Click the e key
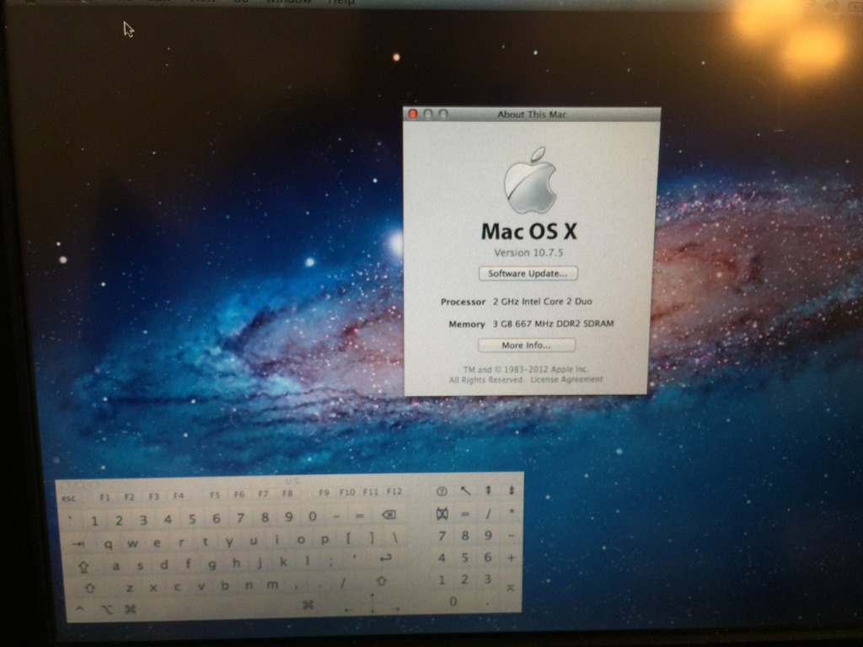Viewport: 863px width, 647px height. point(157,543)
